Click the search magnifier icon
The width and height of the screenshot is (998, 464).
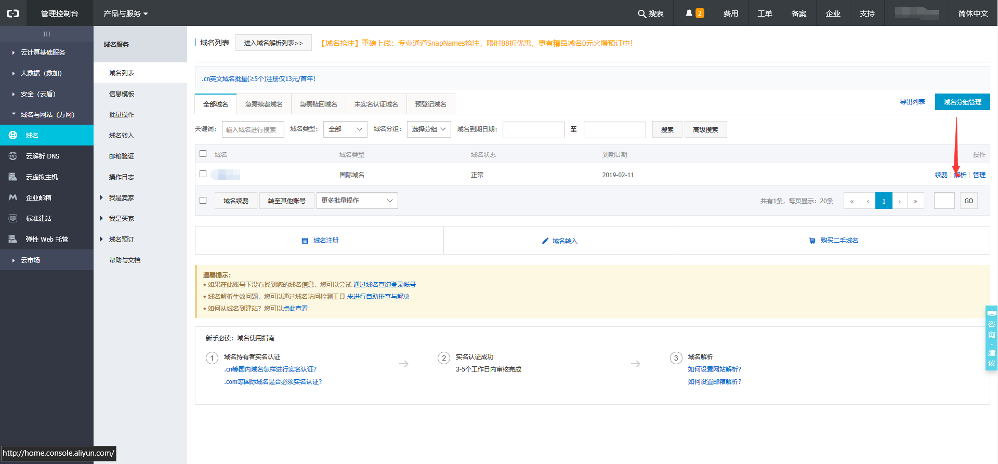pyautogui.click(x=642, y=14)
